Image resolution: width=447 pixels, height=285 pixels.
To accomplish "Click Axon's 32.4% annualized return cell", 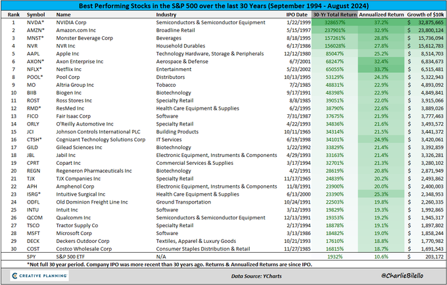I will 381,62.
